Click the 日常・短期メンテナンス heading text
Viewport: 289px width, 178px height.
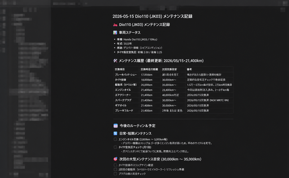[135, 133]
